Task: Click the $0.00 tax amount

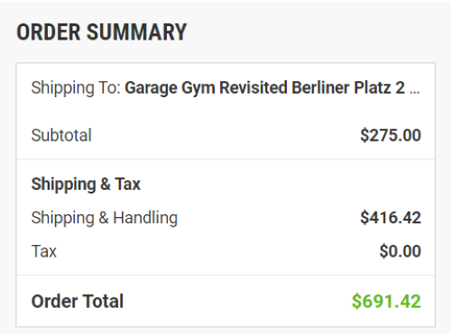Action: [x=400, y=251]
